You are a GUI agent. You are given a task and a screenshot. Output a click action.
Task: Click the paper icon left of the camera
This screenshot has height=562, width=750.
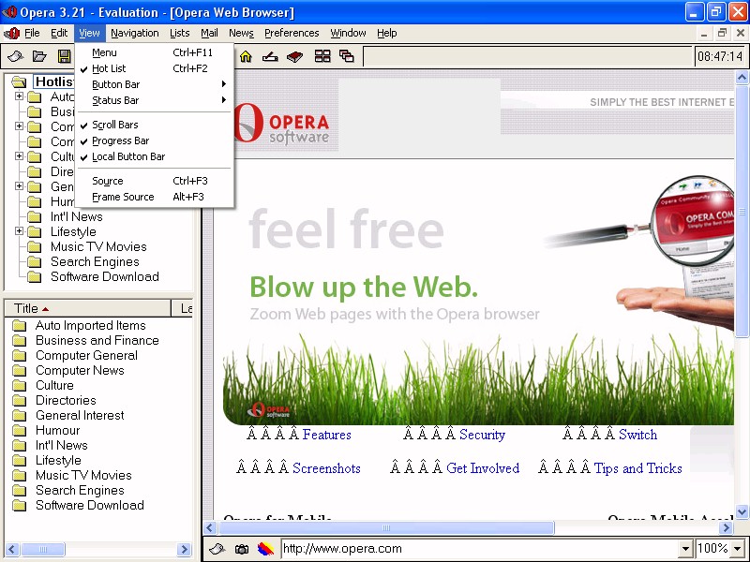coord(217,549)
